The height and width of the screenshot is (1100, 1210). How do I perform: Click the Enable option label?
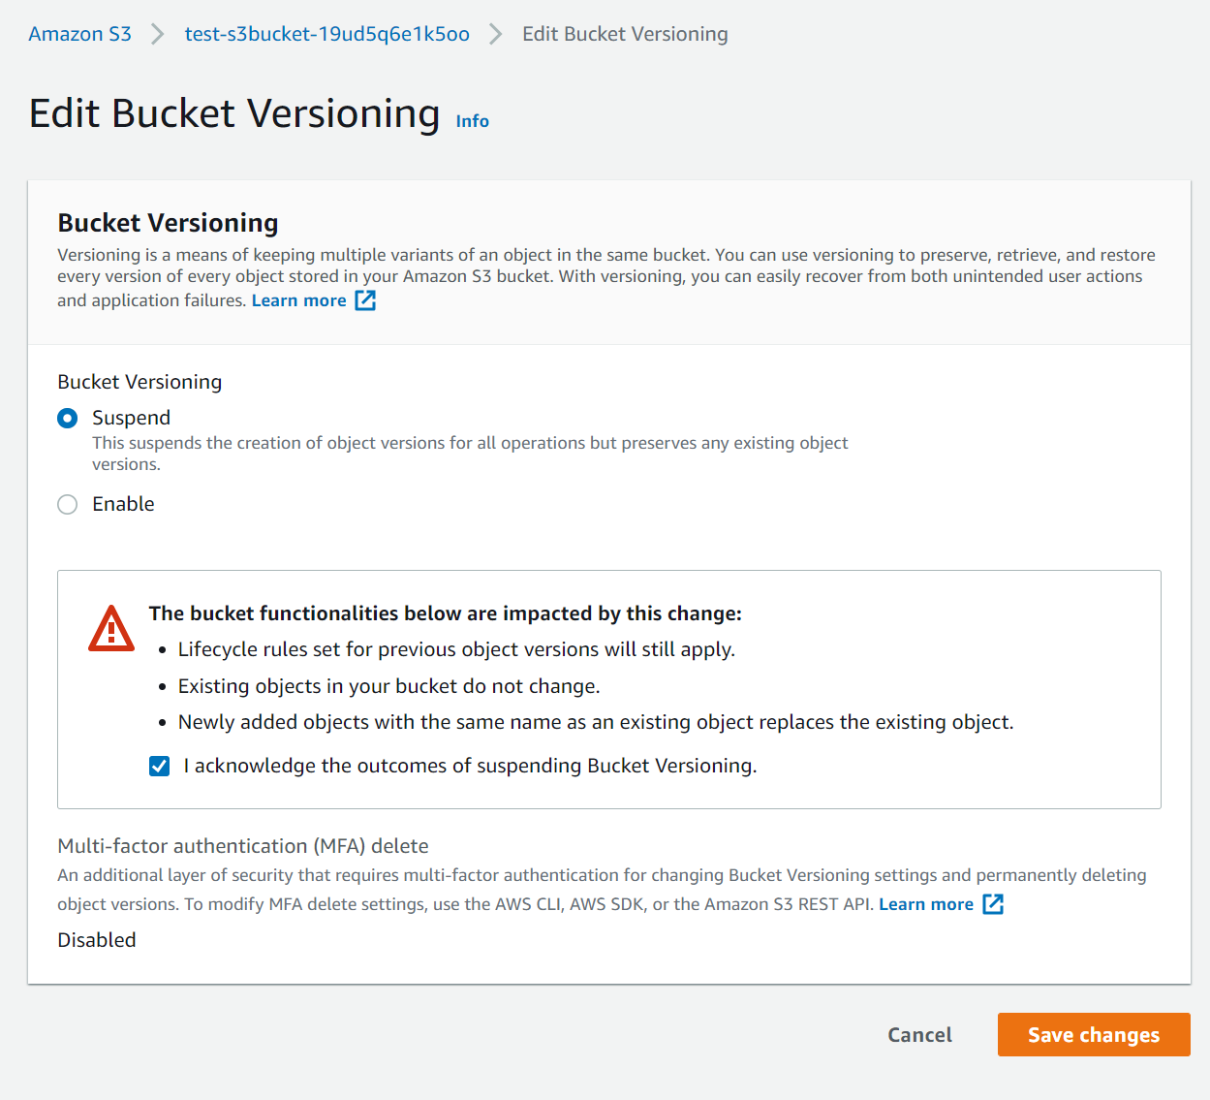(x=124, y=504)
